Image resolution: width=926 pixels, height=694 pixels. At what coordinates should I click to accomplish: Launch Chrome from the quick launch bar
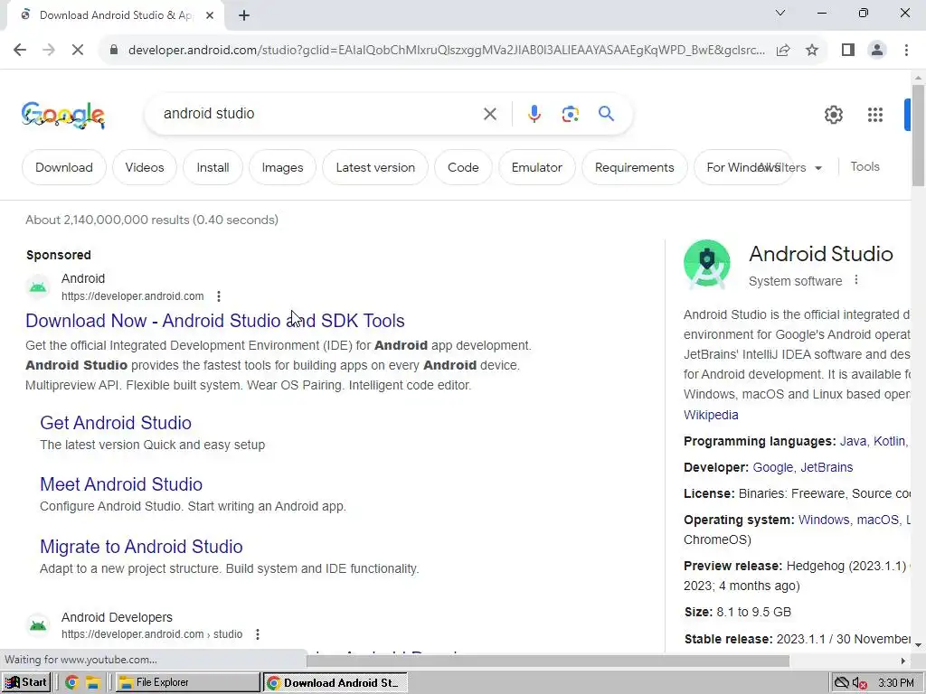72,682
